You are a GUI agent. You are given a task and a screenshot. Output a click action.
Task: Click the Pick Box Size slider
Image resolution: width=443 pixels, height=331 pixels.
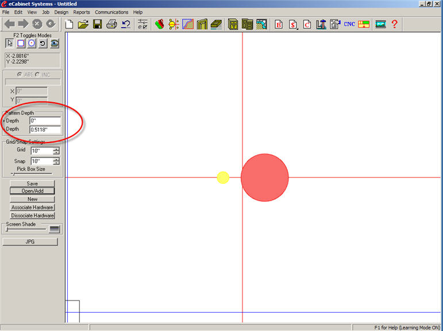pos(32,174)
